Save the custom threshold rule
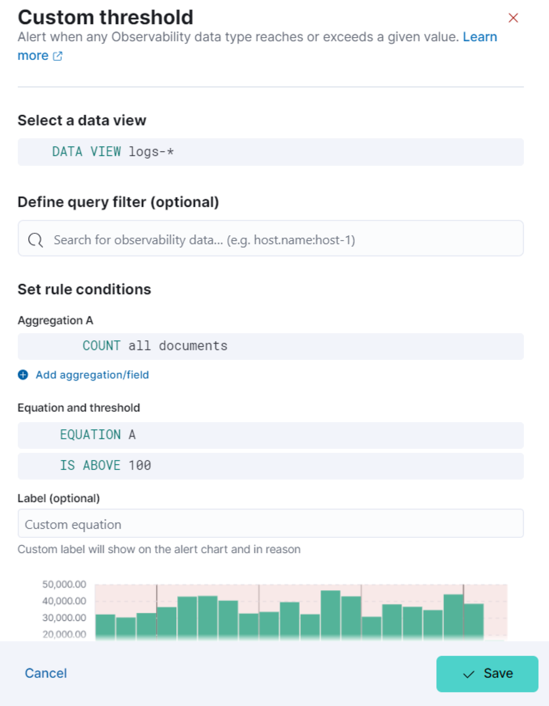Image resolution: width=549 pixels, height=706 pixels. click(x=487, y=674)
